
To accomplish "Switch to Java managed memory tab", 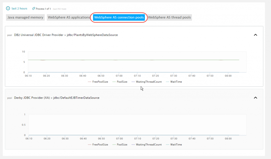I will point(25,17).
